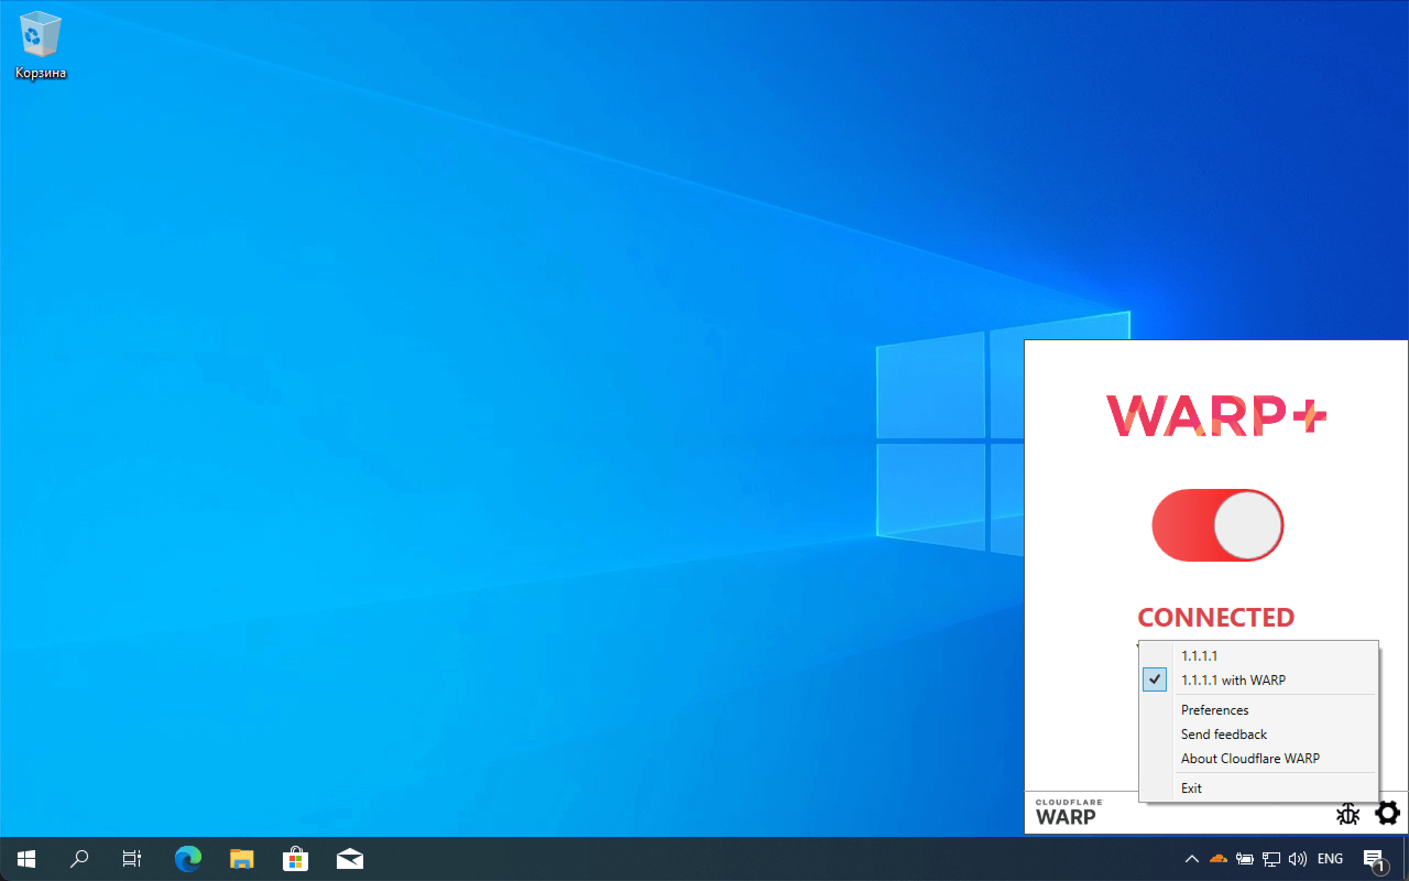The image size is (1409, 881).
Task: Open the Recycle Bin (Корзина) desktop icon
Action: click(x=40, y=46)
